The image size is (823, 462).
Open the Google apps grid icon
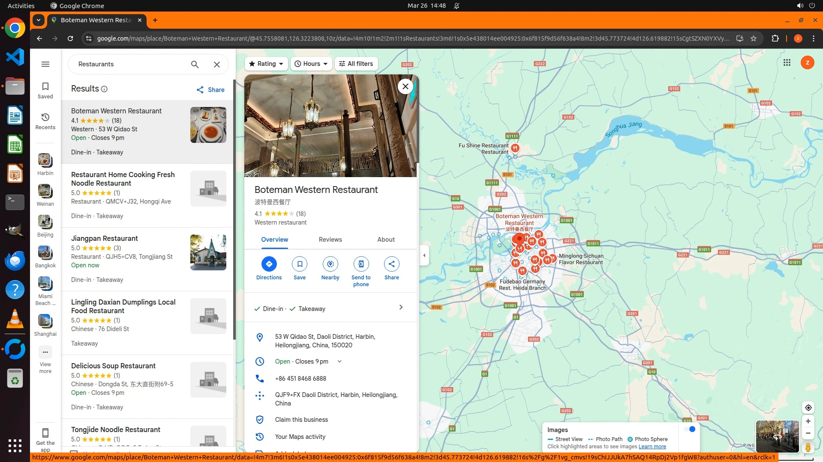(787, 63)
